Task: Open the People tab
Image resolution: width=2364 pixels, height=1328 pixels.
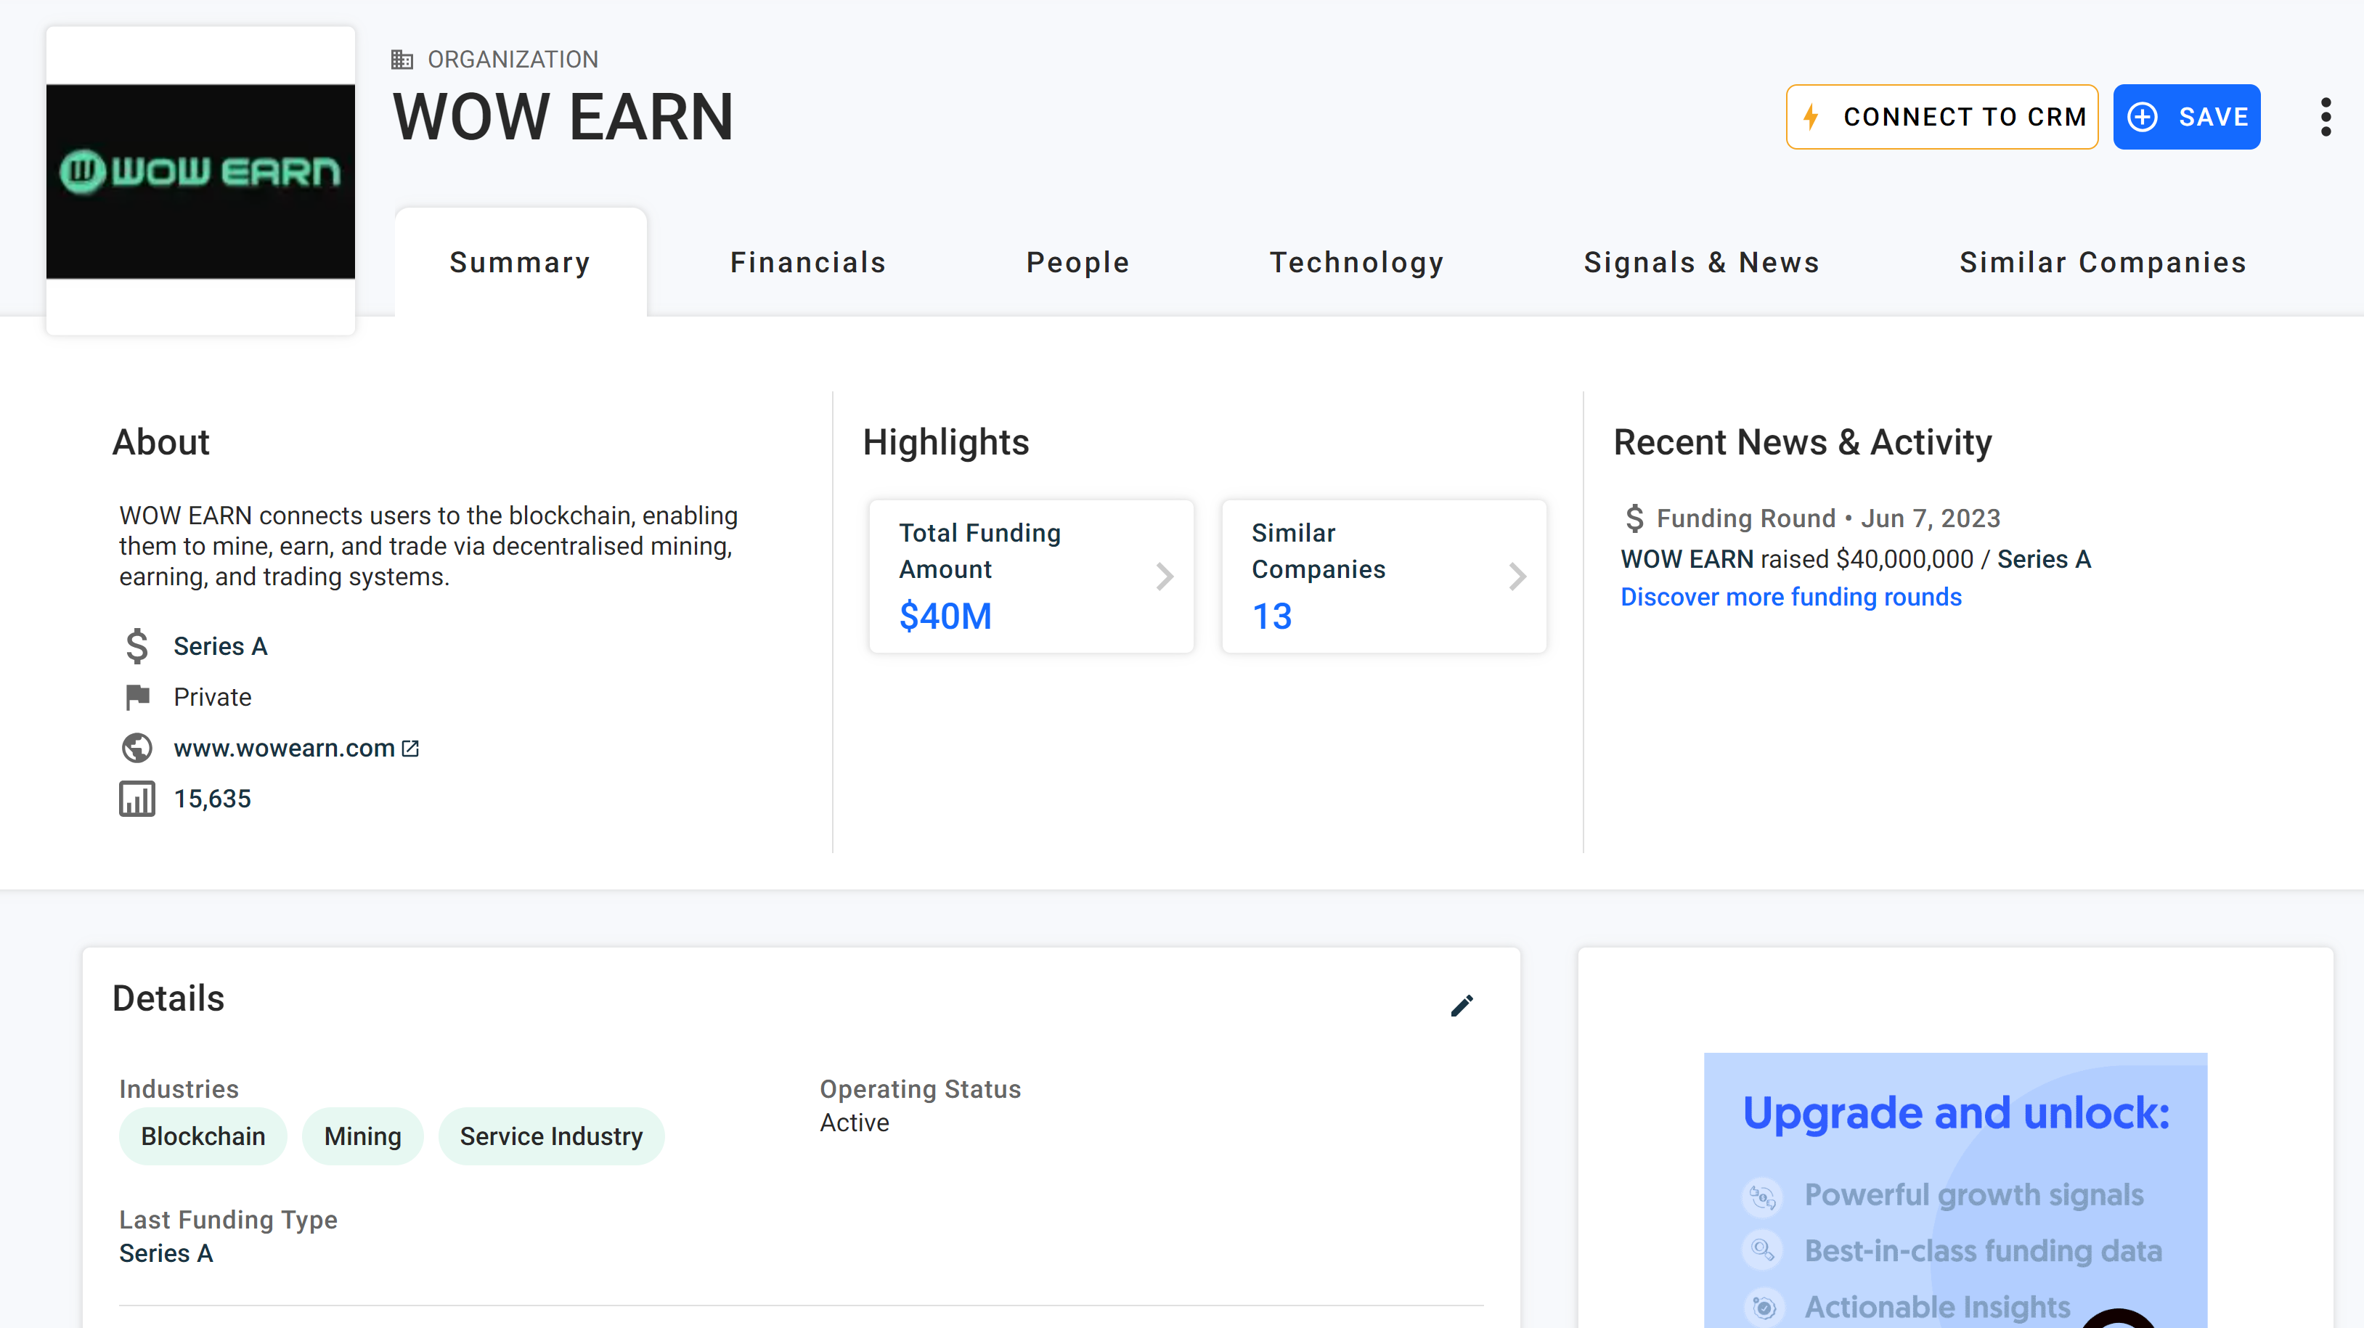Action: click(1077, 263)
